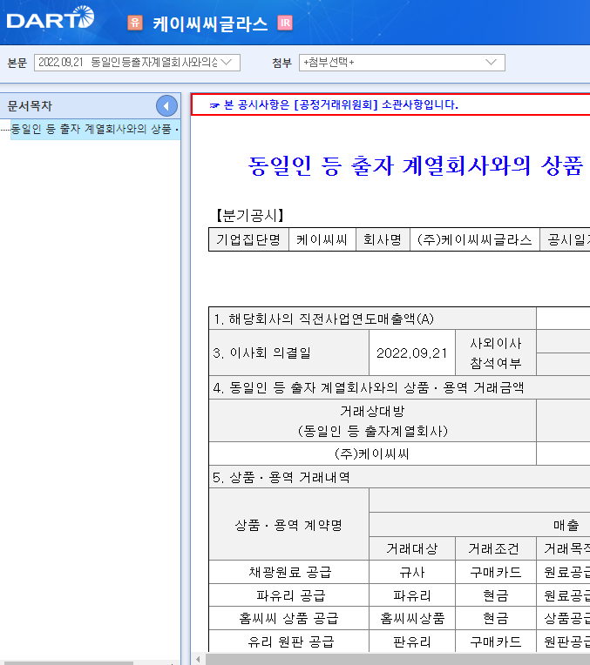Image resolution: width=590 pixels, height=665 pixels.
Task: Click the 해당회사의 직전사업연도매출액(A) row
Action: tap(372, 319)
